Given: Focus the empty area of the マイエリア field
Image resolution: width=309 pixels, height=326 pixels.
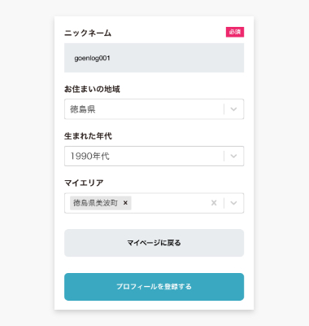Looking at the screenshot, I should pyautogui.click(x=170, y=203).
